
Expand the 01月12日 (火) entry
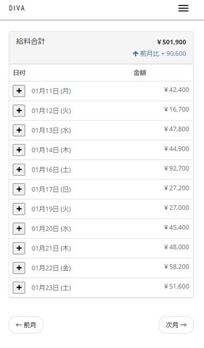[x=19, y=110]
